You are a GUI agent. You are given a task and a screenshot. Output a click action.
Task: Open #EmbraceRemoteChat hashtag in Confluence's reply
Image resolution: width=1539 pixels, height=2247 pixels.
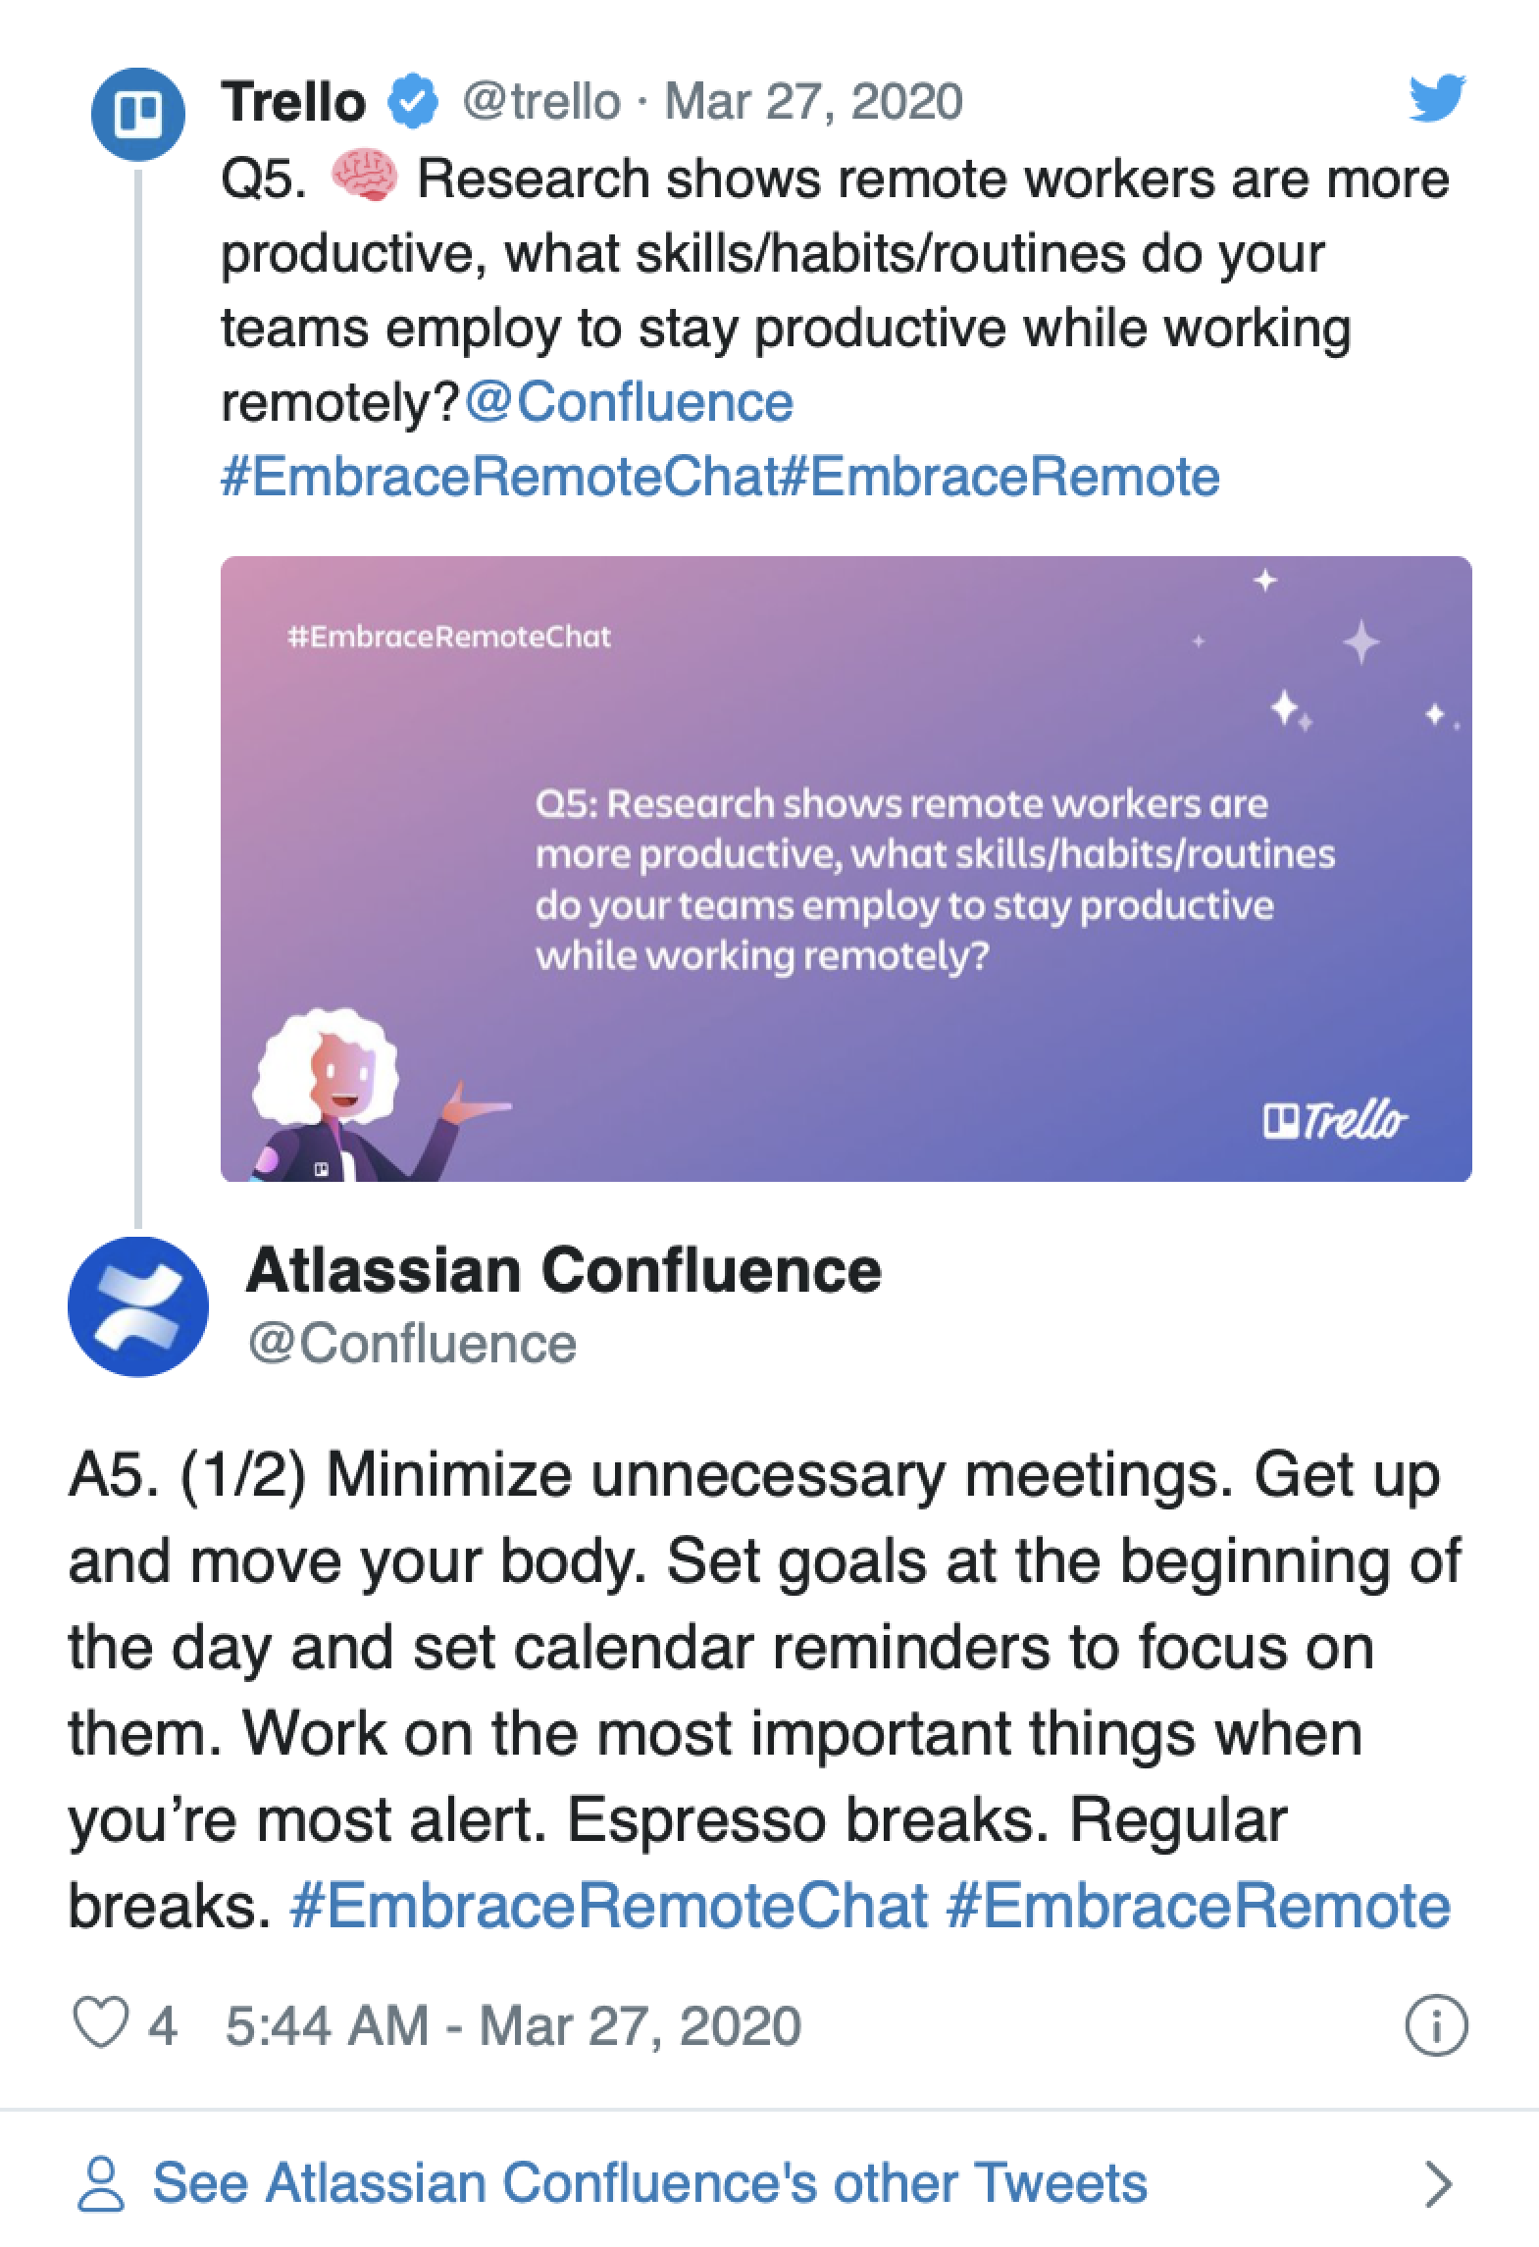tap(609, 1907)
